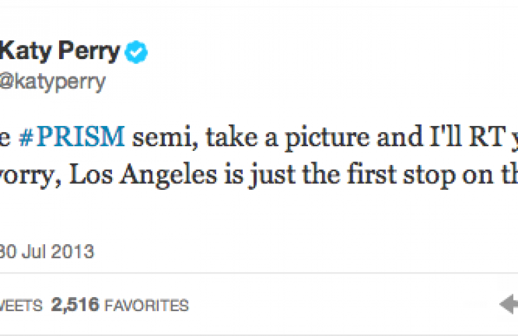The width and height of the screenshot is (518, 336).
Task: Click the blue verified badge
Action: (x=136, y=52)
